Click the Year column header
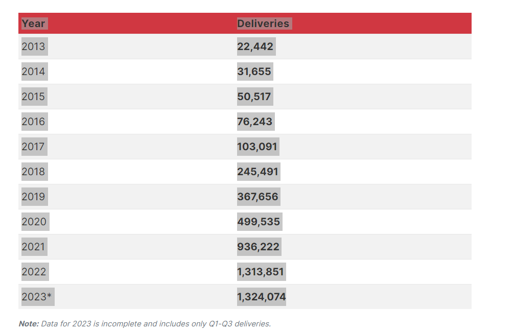514x331 pixels. point(34,23)
